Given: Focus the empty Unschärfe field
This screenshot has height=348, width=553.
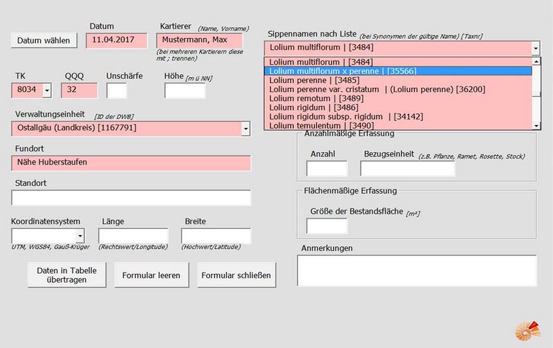Looking at the screenshot, I should pyautogui.click(x=117, y=91).
